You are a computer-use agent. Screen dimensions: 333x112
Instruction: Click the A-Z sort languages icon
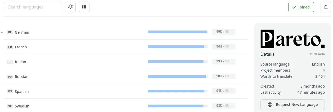coord(70,7)
